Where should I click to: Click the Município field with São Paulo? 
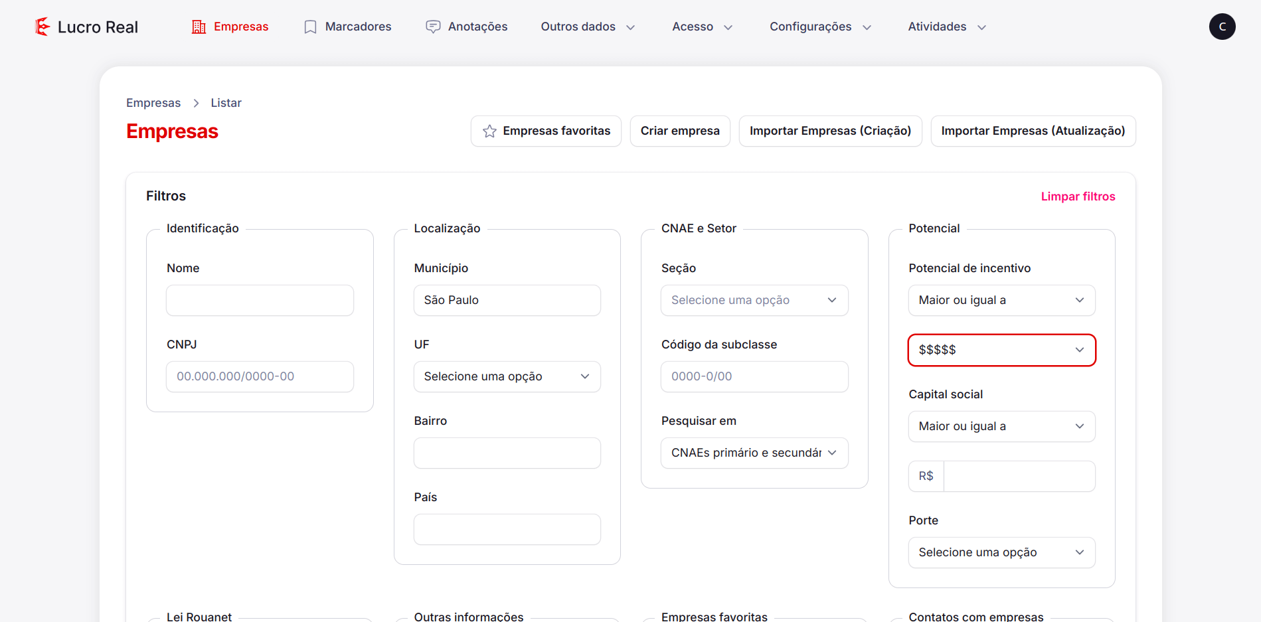(507, 300)
